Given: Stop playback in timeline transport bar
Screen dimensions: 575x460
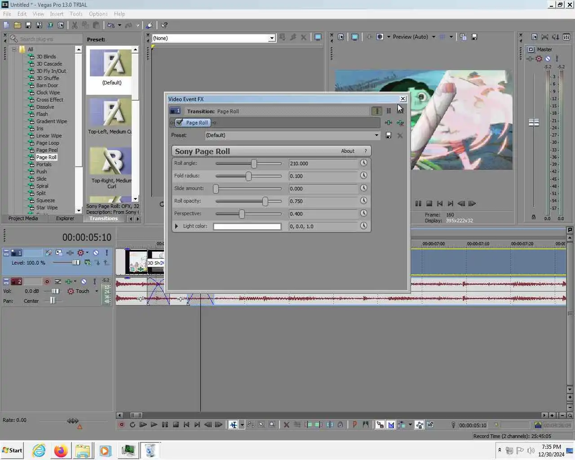Looking at the screenshot, I should coord(176,425).
